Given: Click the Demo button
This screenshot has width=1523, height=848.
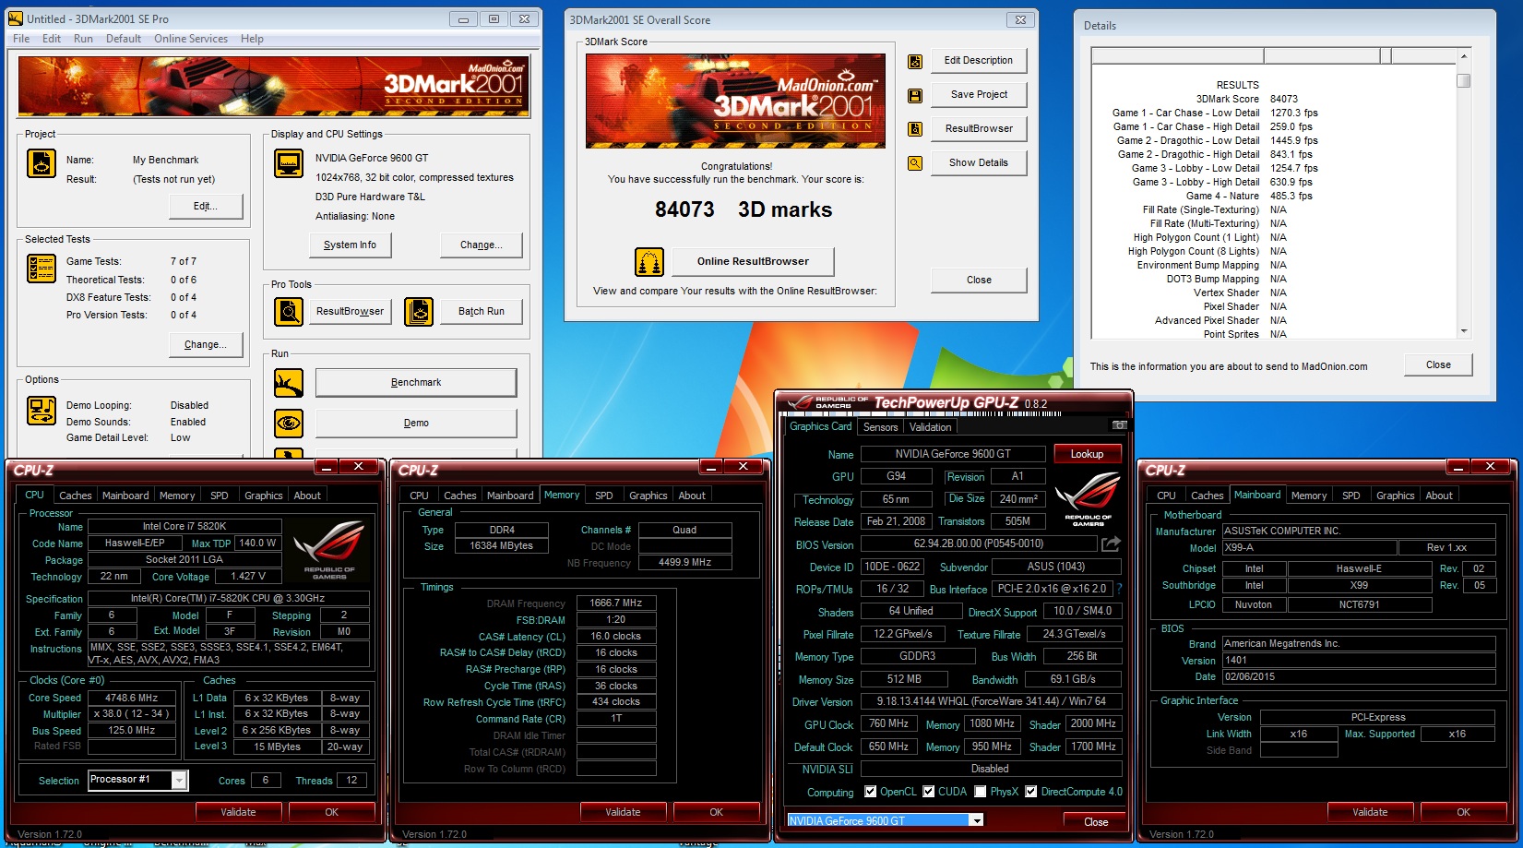Looking at the screenshot, I should (416, 423).
